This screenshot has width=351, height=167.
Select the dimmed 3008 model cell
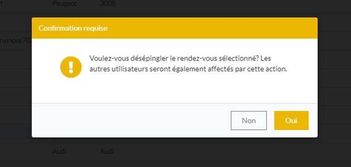pyautogui.click(x=108, y=3)
